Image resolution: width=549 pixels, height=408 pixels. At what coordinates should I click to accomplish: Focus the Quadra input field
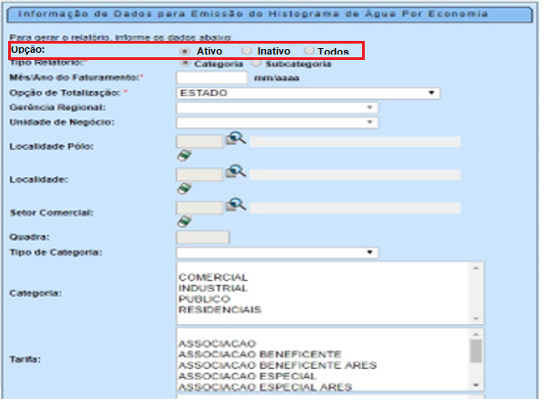click(203, 237)
